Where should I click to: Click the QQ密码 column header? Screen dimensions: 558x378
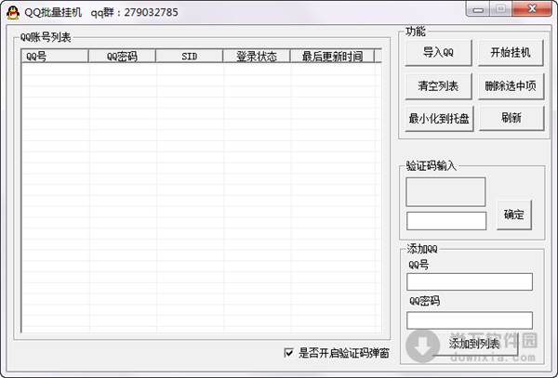(122, 56)
